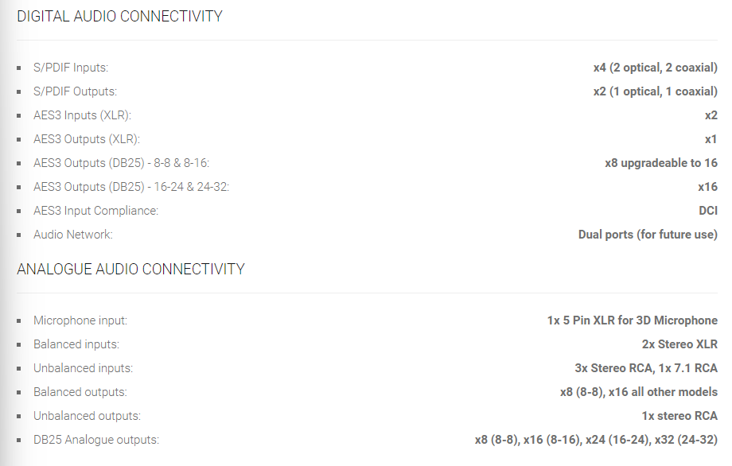Select the Balanced outputs label

pyautogui.click(x=80, y=392)
